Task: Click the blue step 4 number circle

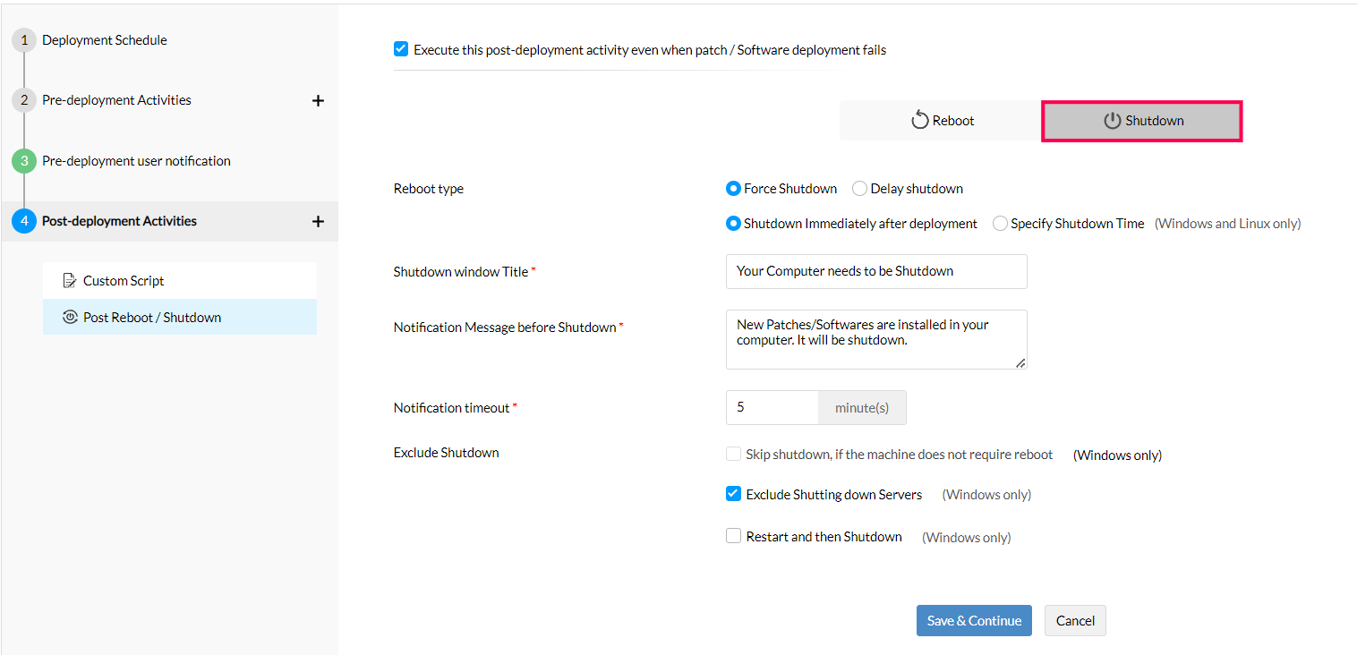Action: [x=24, y=221]
